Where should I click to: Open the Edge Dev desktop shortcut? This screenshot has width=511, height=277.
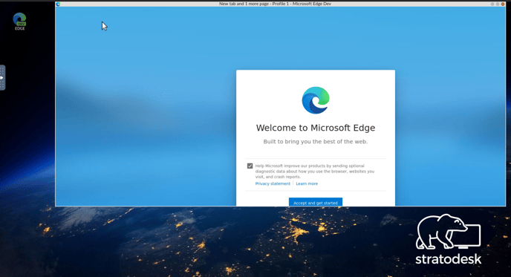coord(19,22)
